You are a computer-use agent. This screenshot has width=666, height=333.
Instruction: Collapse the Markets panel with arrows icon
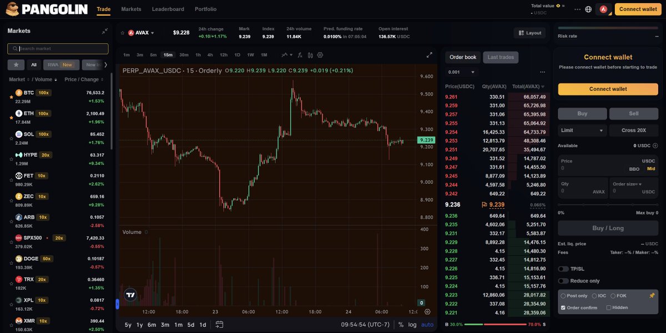pos(105,31)
